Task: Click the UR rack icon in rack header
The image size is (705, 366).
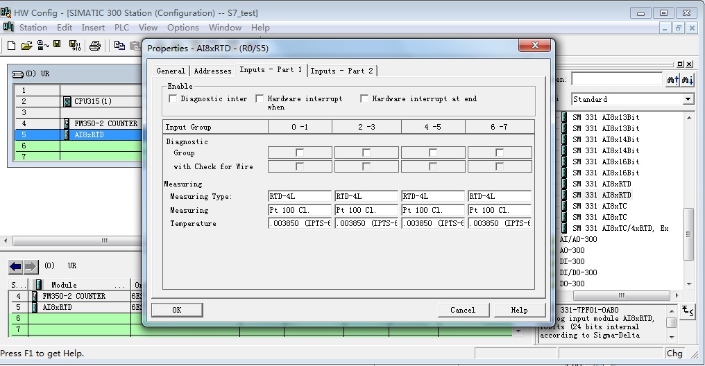Action: (17, 74)
